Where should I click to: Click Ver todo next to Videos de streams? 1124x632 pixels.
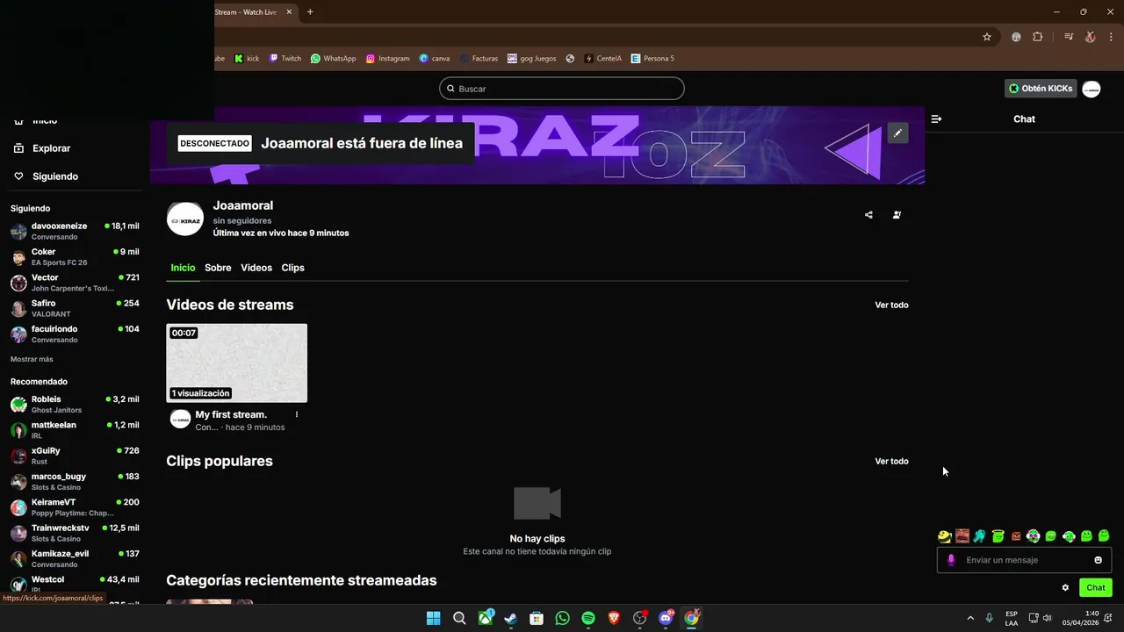coord(891,305)
